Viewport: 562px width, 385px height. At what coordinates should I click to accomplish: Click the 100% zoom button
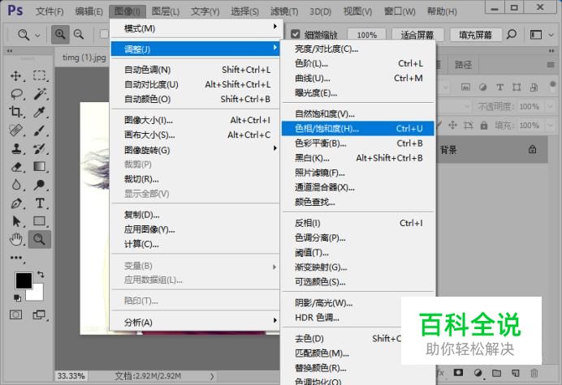(366, 35)
